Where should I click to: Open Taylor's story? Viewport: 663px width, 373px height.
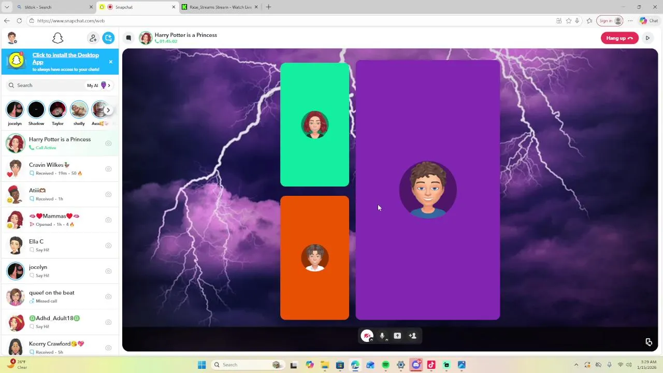(x=57, y=110)
